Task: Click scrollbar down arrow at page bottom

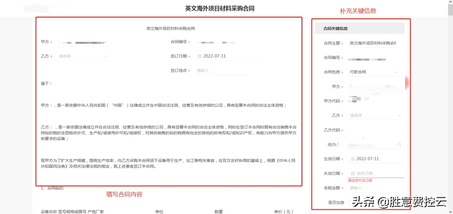Action: coord(450,211)
